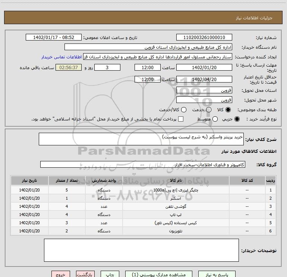The width and height of the screenshot is (287, 277).
Task: Click the date 1402/01/20 in تلویزیون row
Action: 29,231
